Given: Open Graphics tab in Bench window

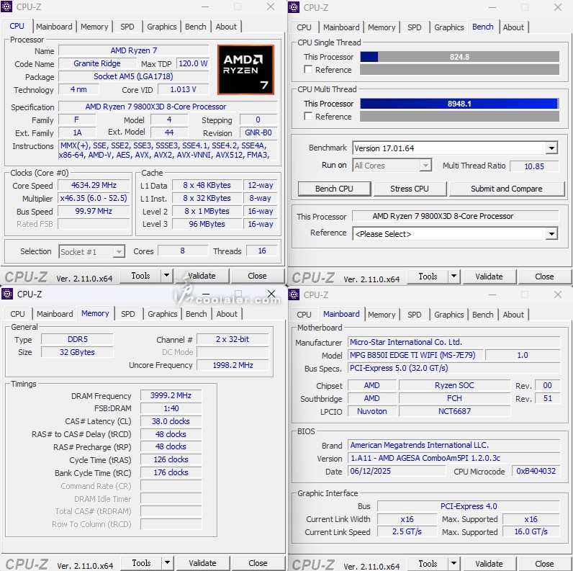Looking at the screenshot, I should (x=448, y=27).
